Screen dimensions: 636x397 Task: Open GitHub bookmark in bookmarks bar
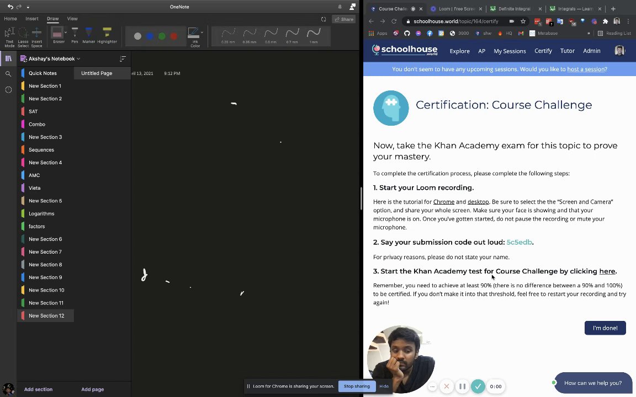[407, 33]
